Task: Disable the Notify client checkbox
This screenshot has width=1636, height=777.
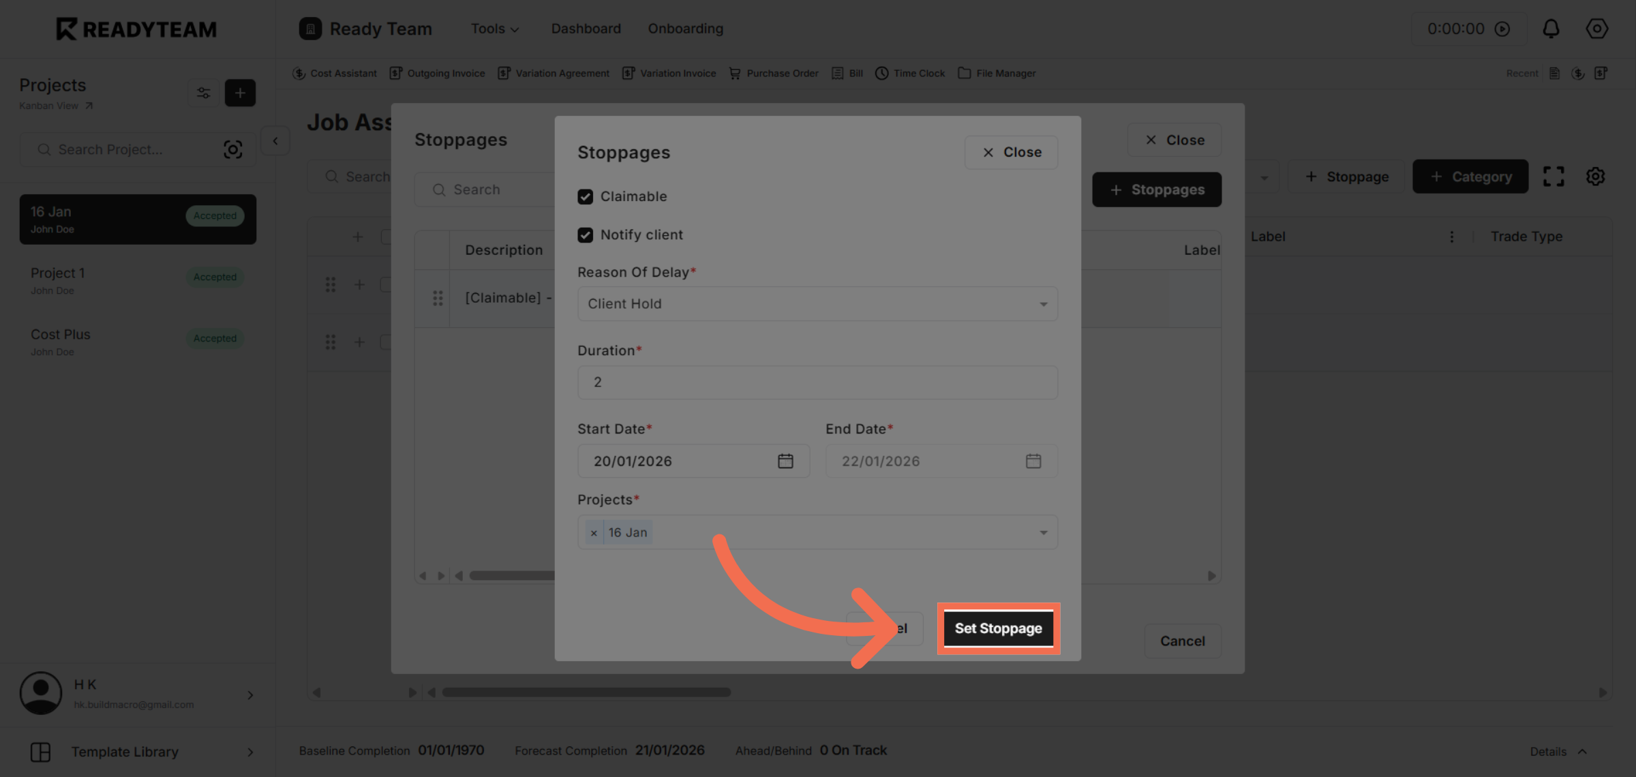Action: pyautogui.click(x=586, y=234)
